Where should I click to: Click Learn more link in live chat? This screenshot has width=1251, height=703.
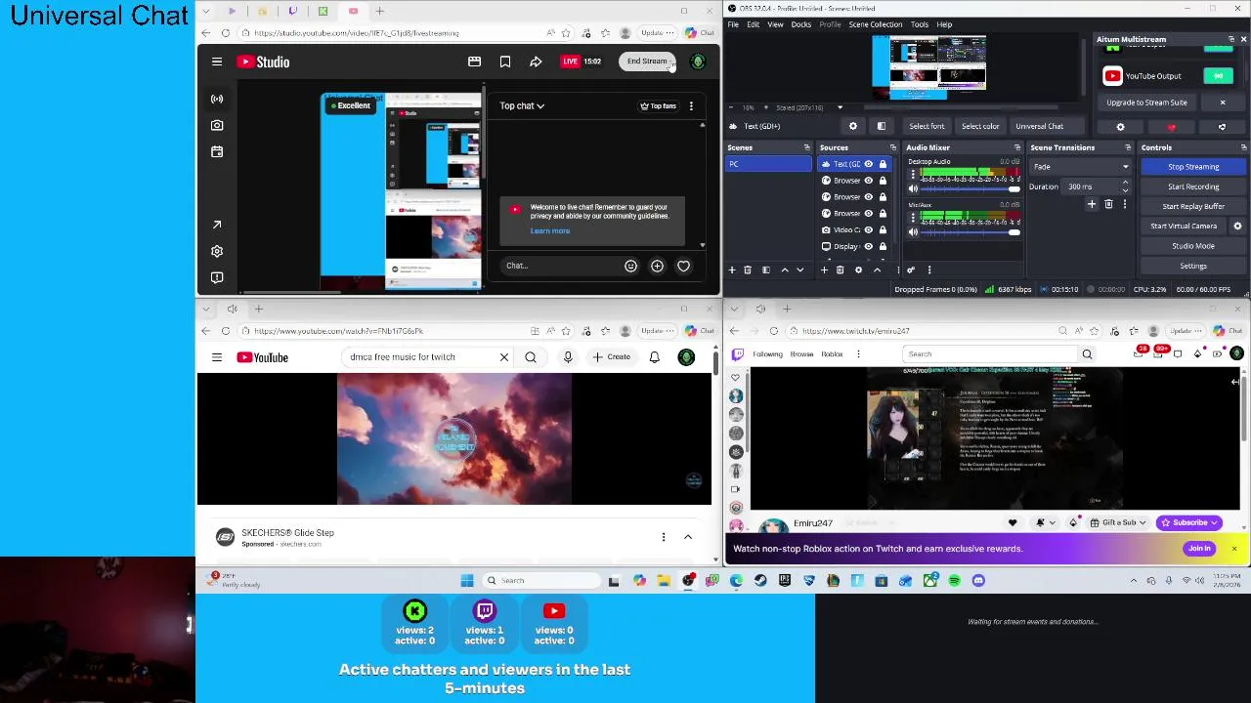tap(550, 231)
